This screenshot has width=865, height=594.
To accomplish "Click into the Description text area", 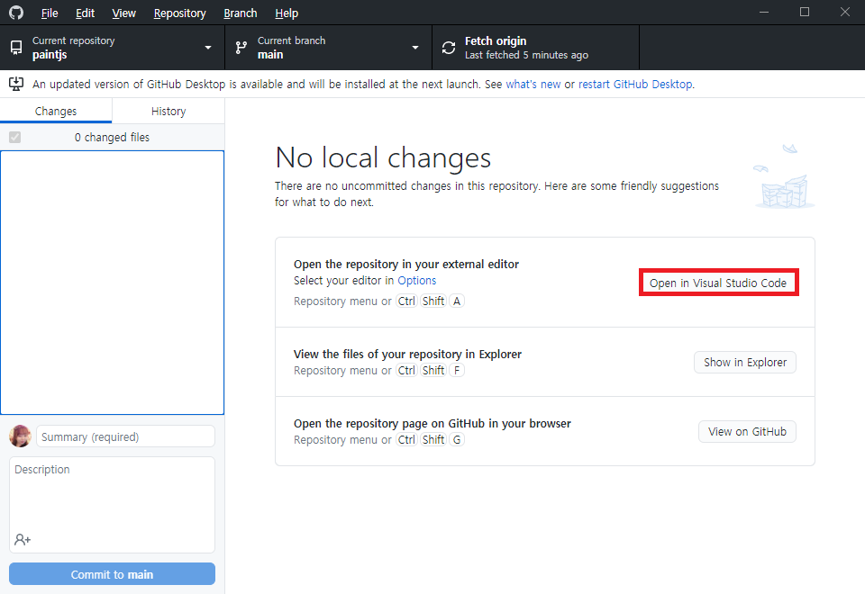I will 112,504.
